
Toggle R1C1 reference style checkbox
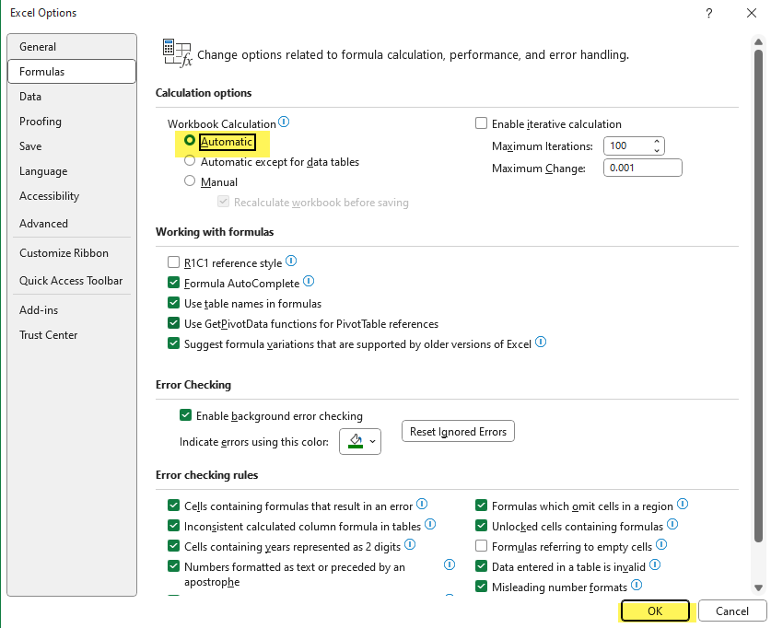click(173, 262)
